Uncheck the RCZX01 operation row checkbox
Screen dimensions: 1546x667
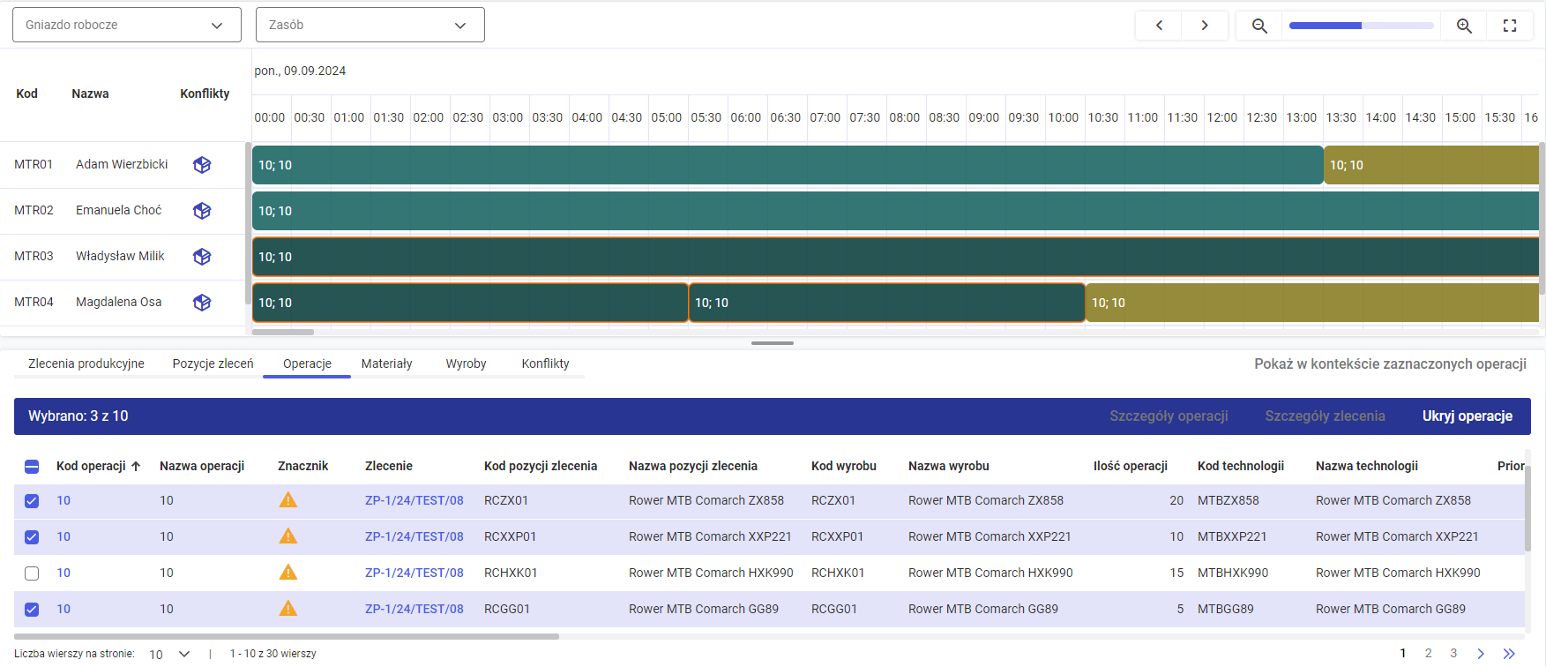tap(32, 501)
